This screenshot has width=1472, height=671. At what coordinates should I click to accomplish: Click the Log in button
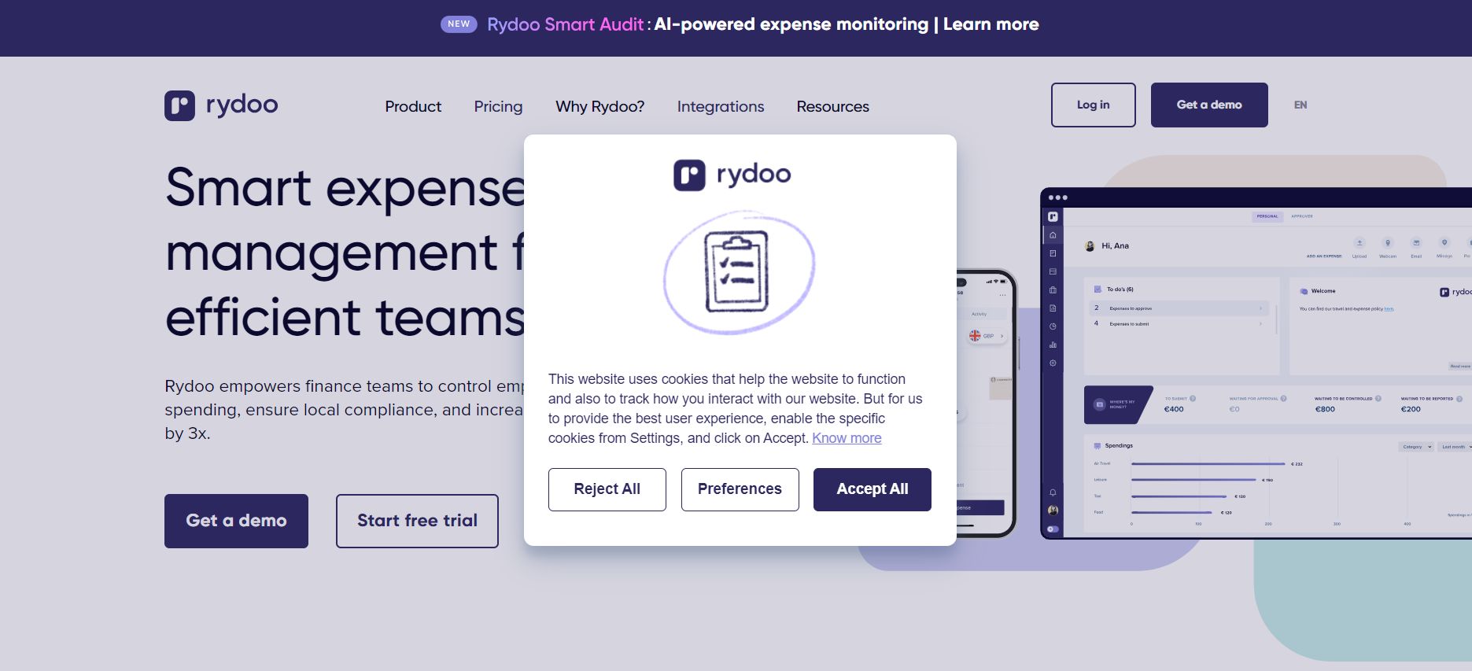pos(1093,105)
